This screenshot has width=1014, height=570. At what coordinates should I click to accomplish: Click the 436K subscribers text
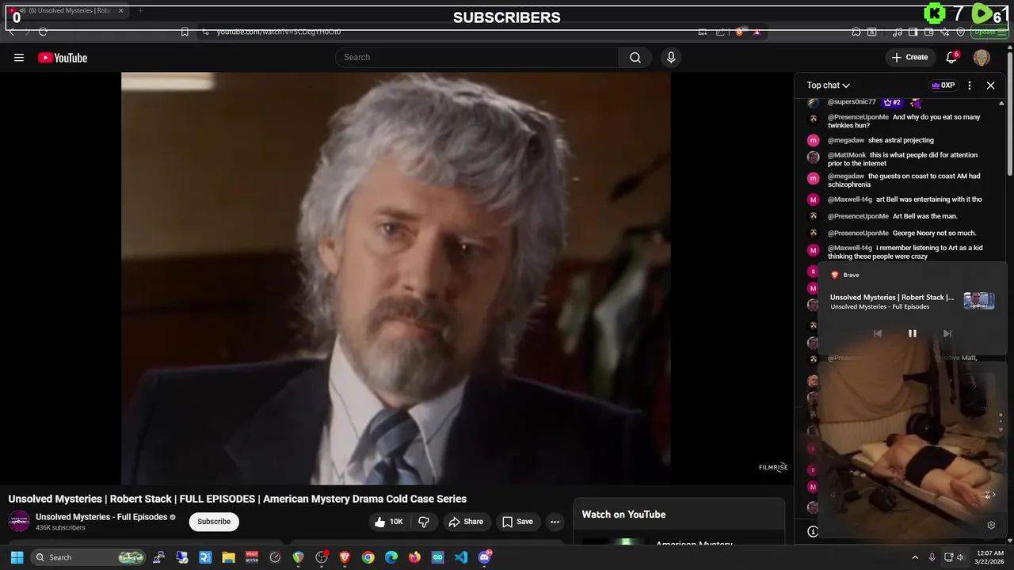tap(60, 528)
